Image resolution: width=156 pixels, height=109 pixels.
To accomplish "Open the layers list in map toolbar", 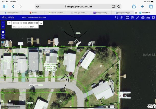I will tap(132, 17).
